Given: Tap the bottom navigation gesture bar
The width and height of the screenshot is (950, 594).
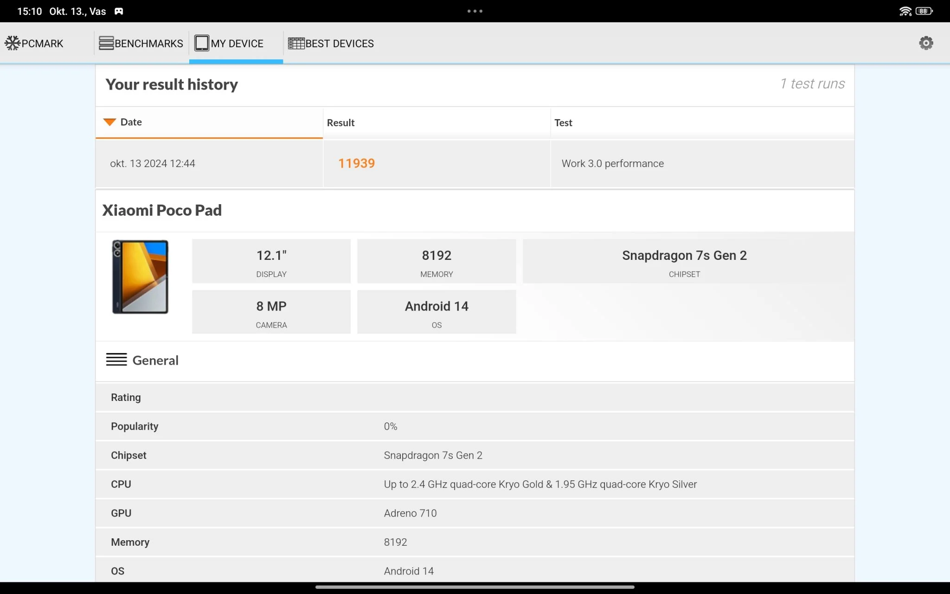Looking at the screenshot, I should [475, 587].
